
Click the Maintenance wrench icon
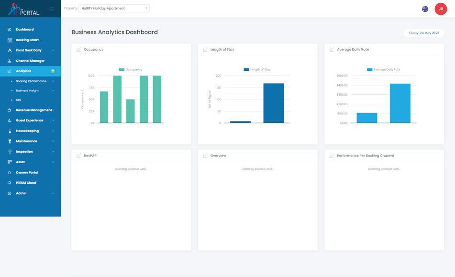coord(10,141)
